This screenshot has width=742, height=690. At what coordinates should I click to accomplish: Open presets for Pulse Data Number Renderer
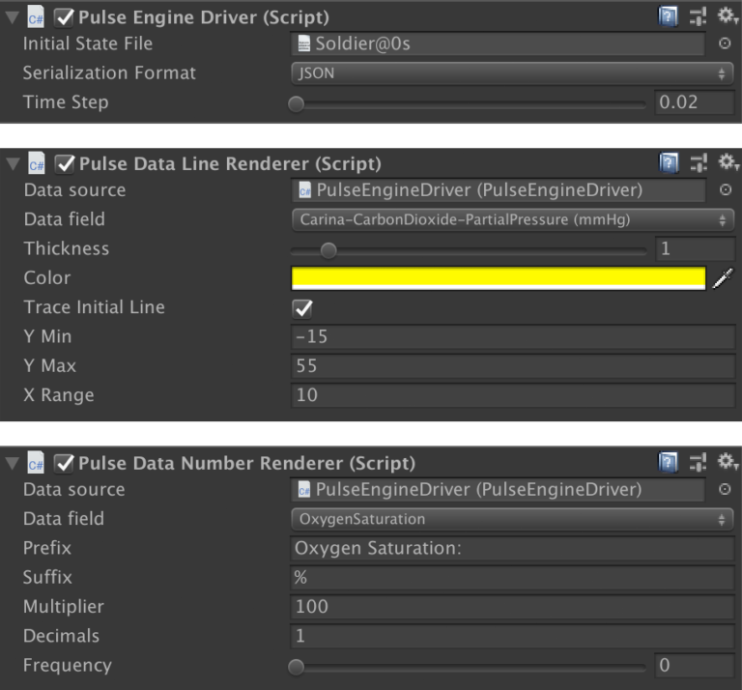[699, 463]
